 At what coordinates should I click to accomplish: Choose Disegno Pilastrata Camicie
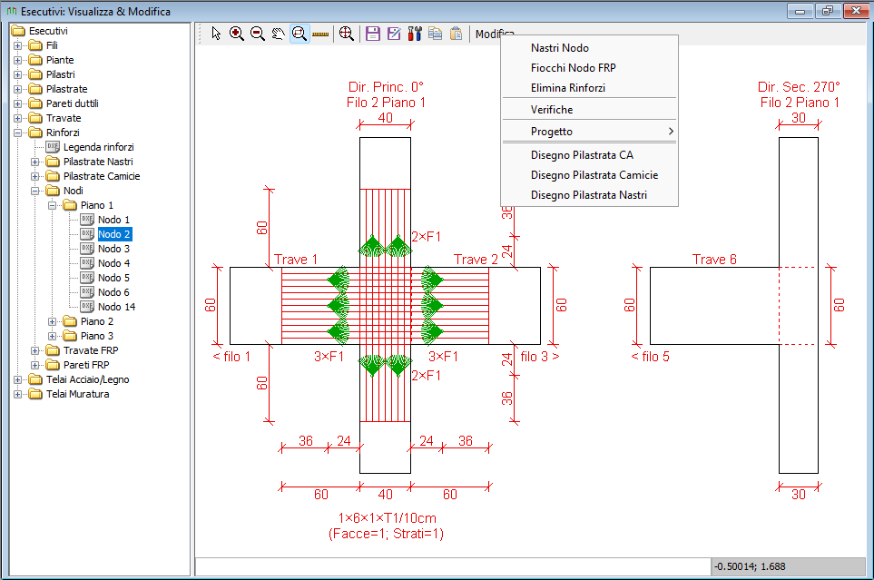589,175
